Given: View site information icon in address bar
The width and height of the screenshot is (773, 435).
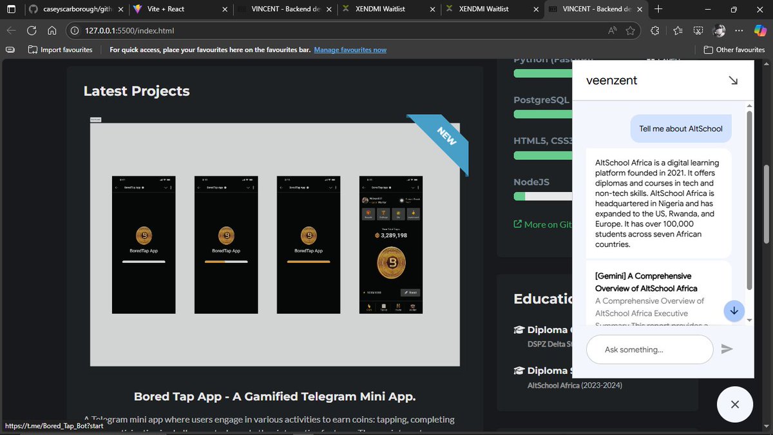Looking at the screenshot, I should (74, 30).
